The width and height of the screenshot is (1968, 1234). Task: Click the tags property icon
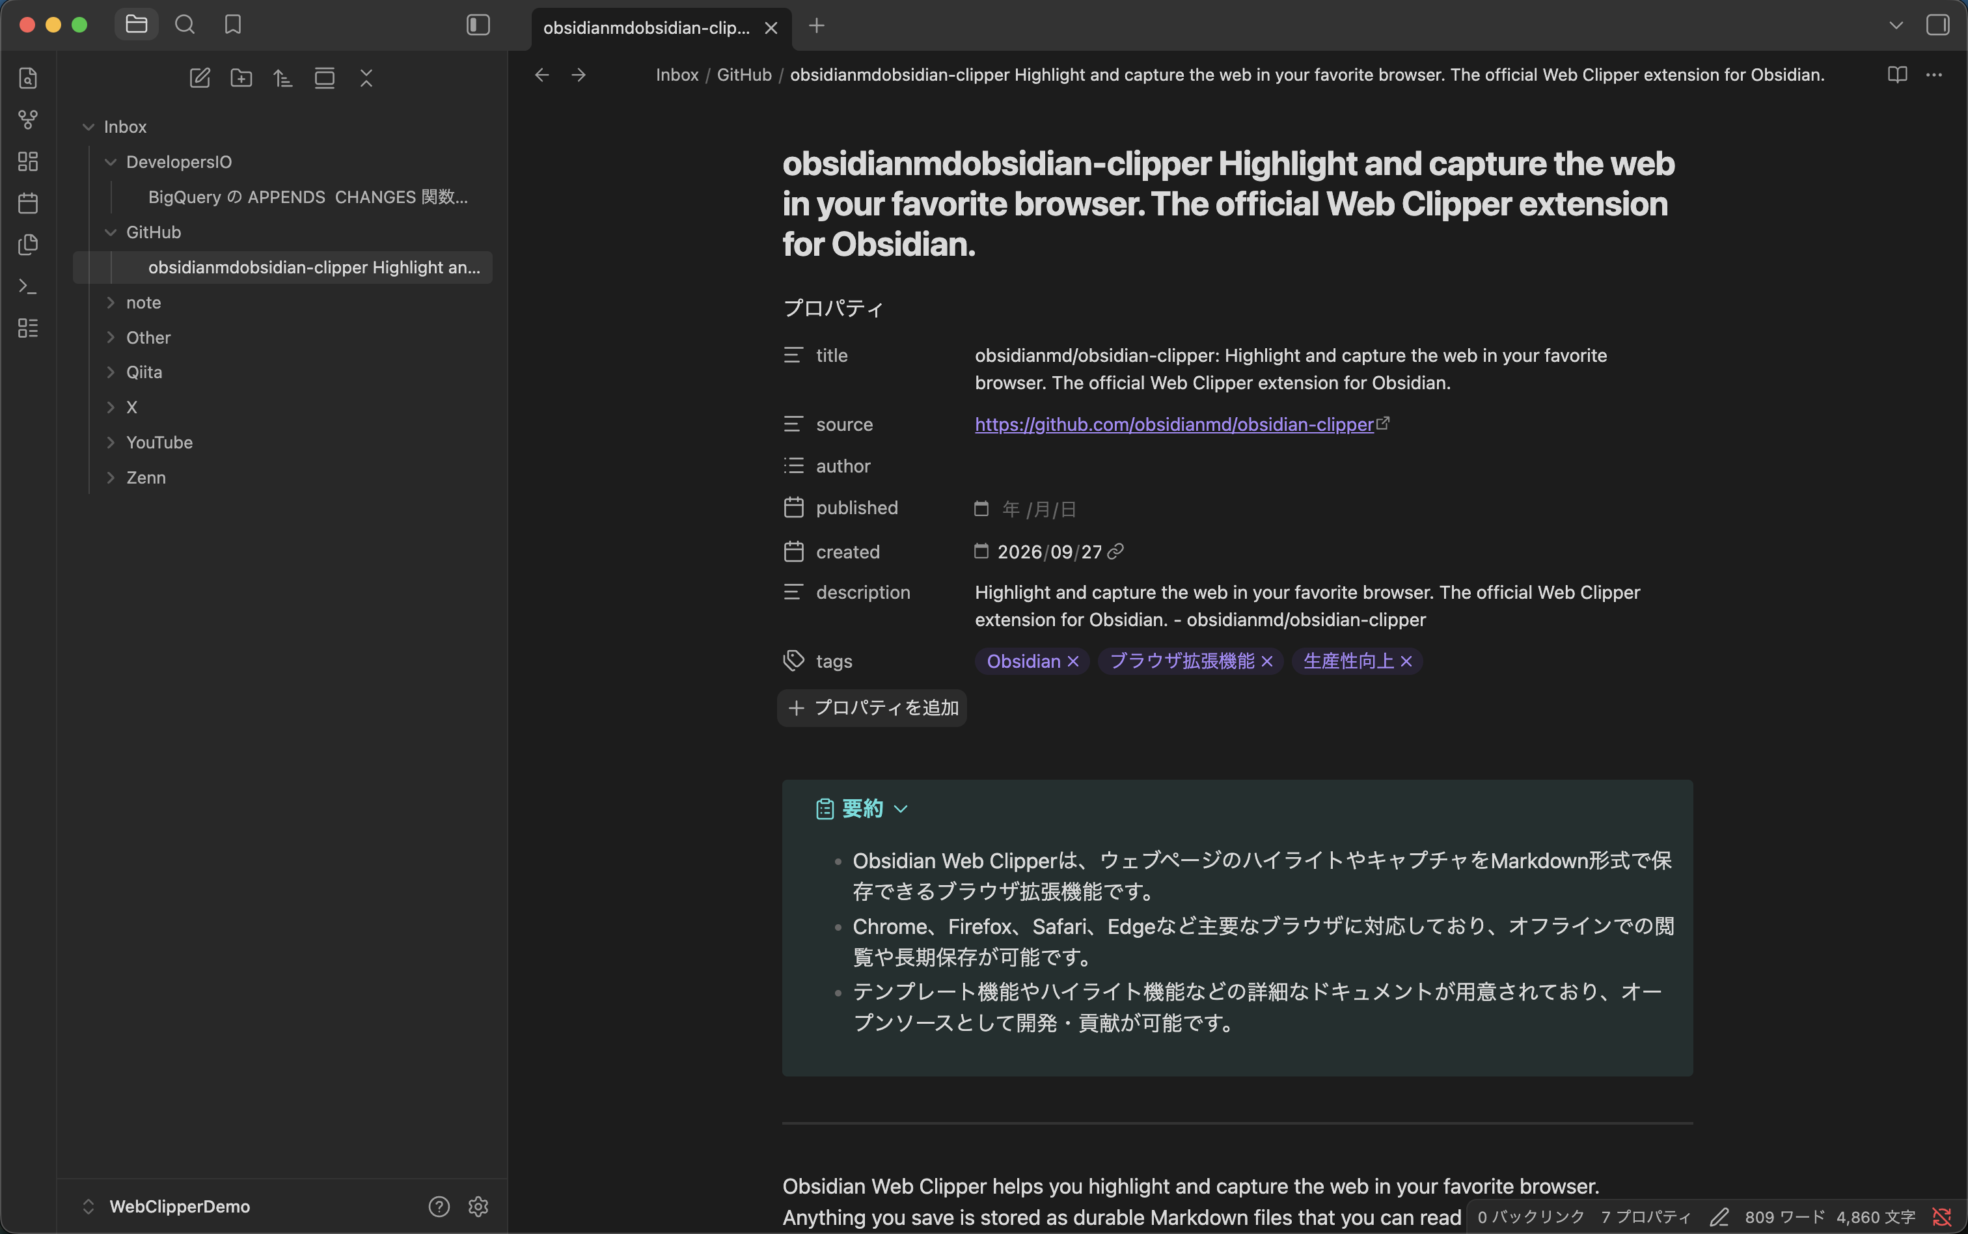click(x=793, y=661)
